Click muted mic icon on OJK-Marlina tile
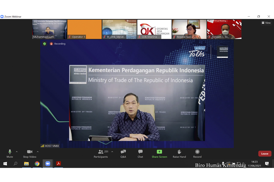Viewport: 274px width, 182px height. pos(139,37)
